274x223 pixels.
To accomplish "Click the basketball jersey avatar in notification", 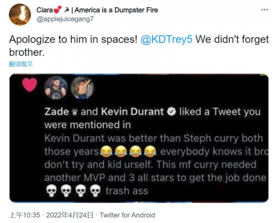I will coord(56,87).
